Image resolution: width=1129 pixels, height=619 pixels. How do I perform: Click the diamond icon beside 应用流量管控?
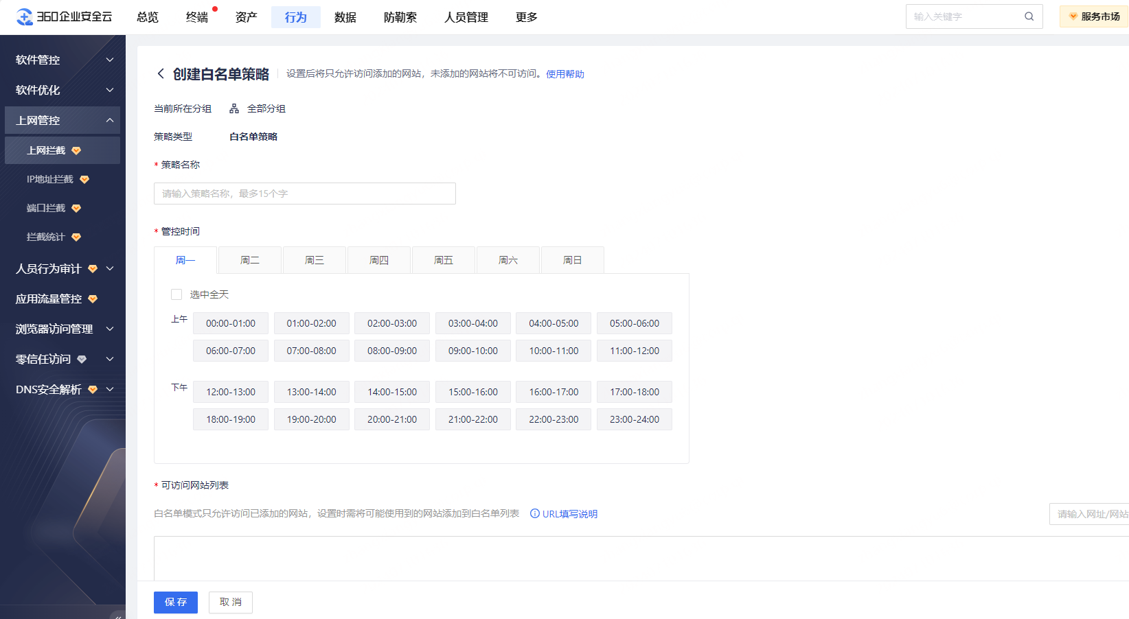tap(93, 299)
